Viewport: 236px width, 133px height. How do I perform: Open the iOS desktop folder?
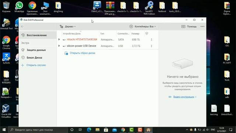click(x=227, y=41)
